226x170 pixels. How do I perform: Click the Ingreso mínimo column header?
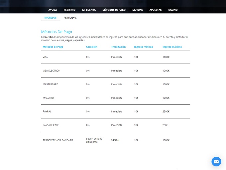pos(144,47)
